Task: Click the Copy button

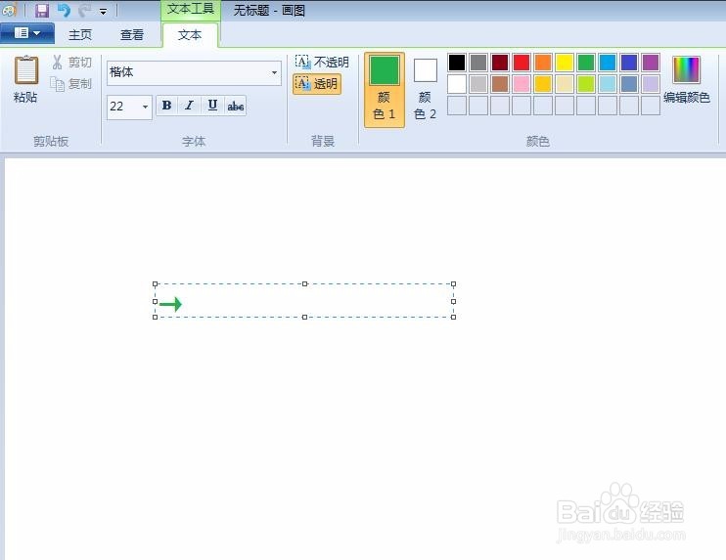Action: (x=71, y=84)
